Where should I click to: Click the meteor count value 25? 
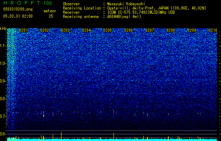(51, 16)
